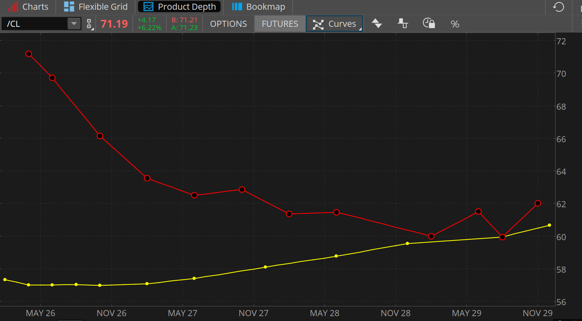The width and height of the screenshot is (582, 321).
Task: Click the clock with lock icon
Action: pos(429,24)
